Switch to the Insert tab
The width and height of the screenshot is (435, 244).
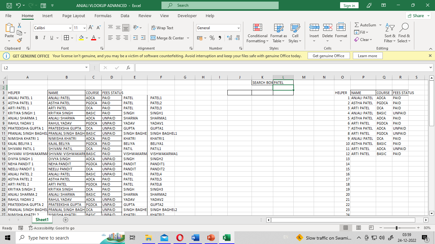(47, 16)
